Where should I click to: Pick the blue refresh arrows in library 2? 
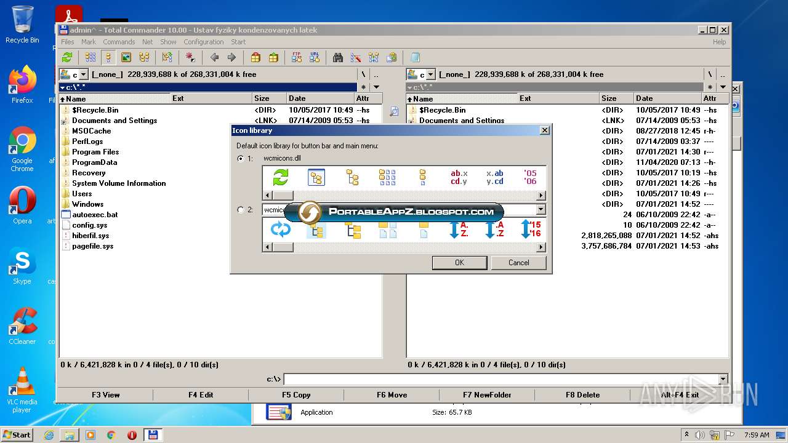click(281, 229)
